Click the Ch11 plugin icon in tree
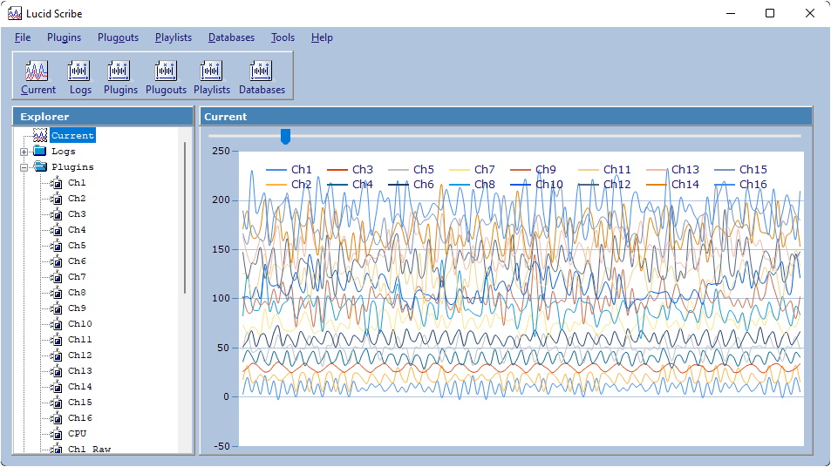831x467 pixels. coord(56,340)
